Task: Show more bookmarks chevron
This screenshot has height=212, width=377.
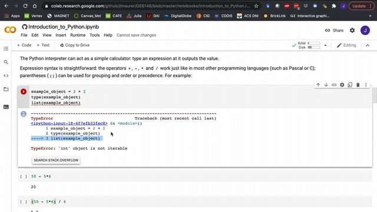Action: click(370, 16)
